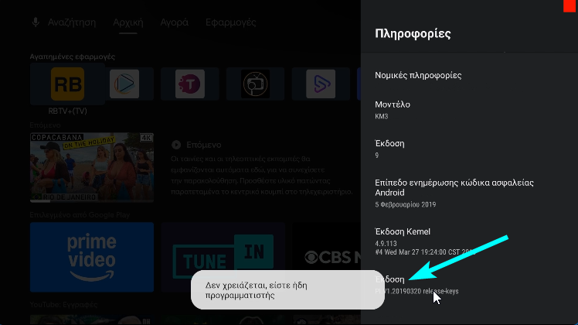Click the play icon beside Επόμενο

click(176, 145)
